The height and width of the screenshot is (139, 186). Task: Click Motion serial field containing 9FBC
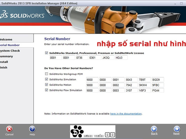(158, 85)
